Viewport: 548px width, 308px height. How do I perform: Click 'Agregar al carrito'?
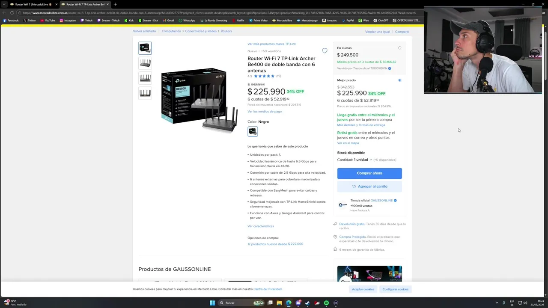369,187
